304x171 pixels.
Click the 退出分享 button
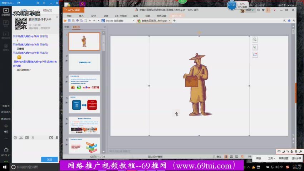[296, 158]
